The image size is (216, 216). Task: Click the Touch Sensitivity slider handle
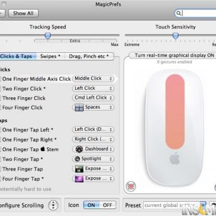tap(176, 36)
